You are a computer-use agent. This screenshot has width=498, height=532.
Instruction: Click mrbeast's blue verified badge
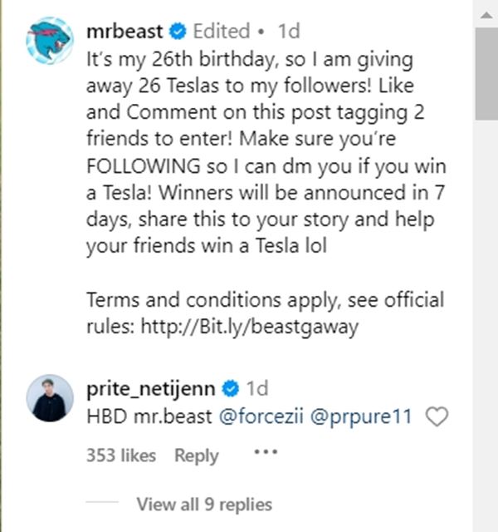[176, 32]
